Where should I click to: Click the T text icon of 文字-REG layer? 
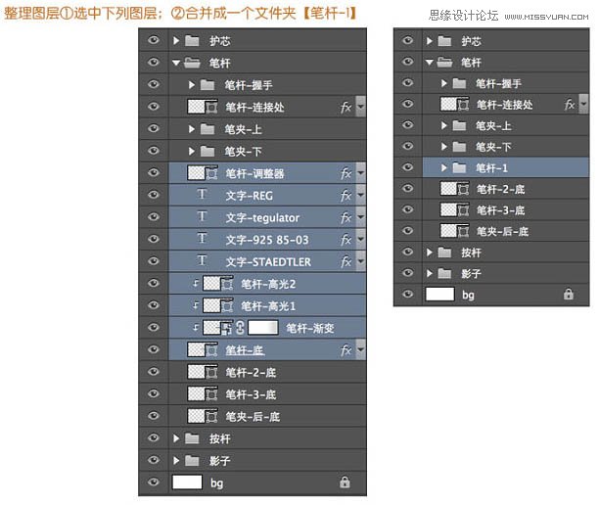tap(202, 195)
